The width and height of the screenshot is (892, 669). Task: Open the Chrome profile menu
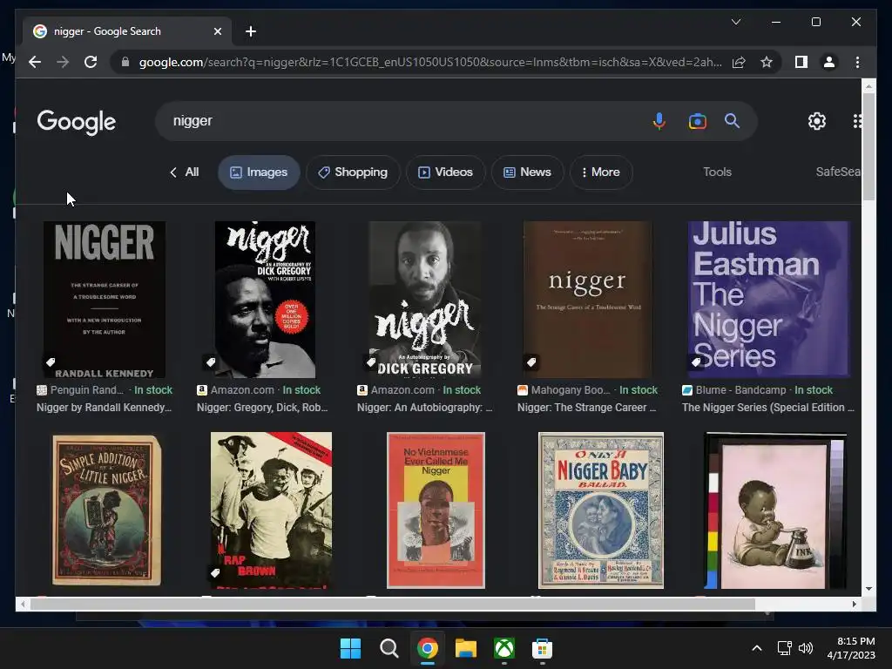tap(829, 62)
